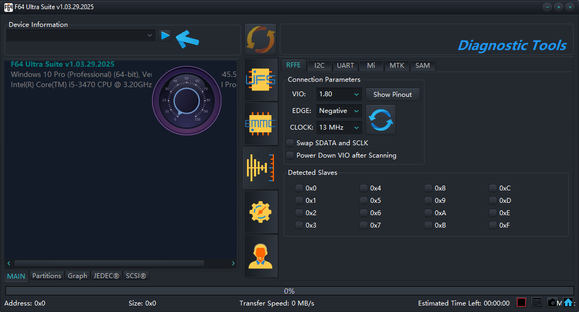Switch to the I2C tab
The height and width of the screenshot is (312, 579).
tap(319, 65)
